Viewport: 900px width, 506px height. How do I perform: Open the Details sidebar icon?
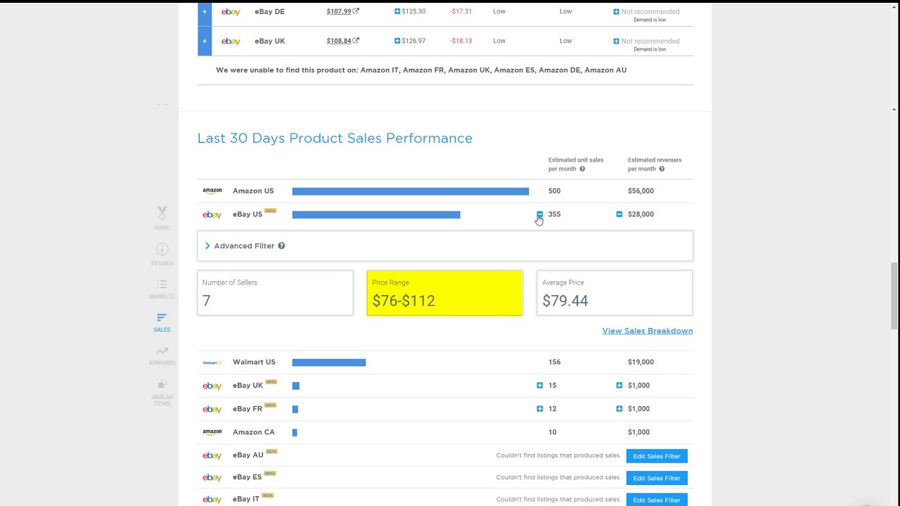[x=162, y=254]
